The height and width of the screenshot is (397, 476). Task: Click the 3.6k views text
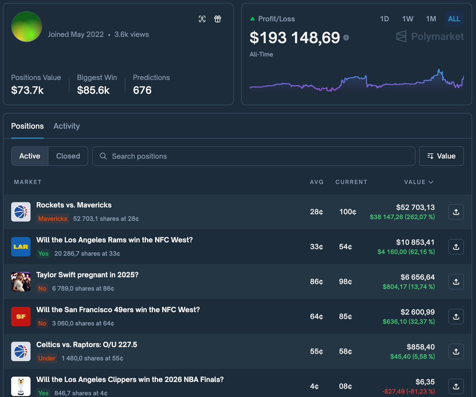tap(132, 35)
